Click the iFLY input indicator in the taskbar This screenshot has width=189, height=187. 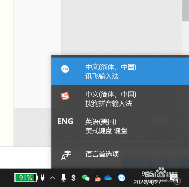point(122,178)
